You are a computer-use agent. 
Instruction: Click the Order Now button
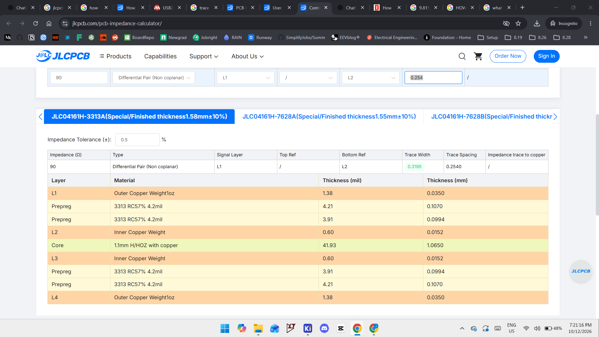[508, 56]
